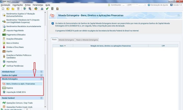The image size is (183, 110).
Task: Sort table by the Item column header
Action: pyautogui.click(x=63, y=46)
